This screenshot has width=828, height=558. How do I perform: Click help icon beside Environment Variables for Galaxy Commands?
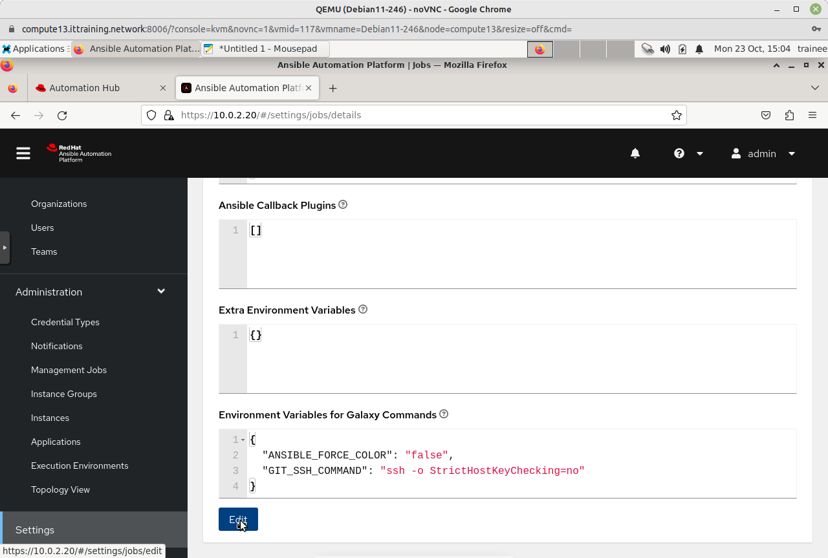pyautogui.click(x=444, y=414)
